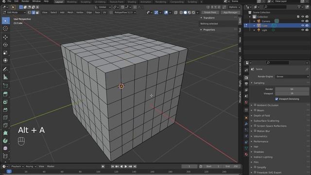Switch to face select mode
The image size is (311, 175).
coord(37,13)
